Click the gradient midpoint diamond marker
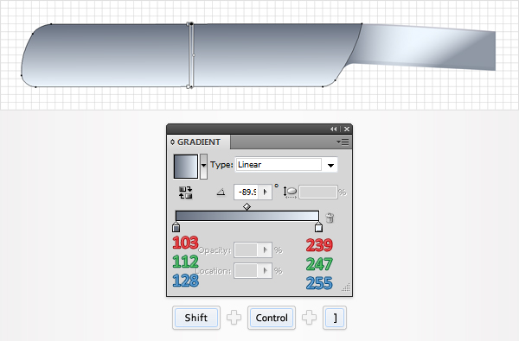Viewport: 519px width, 341px height. coord(247,207)
